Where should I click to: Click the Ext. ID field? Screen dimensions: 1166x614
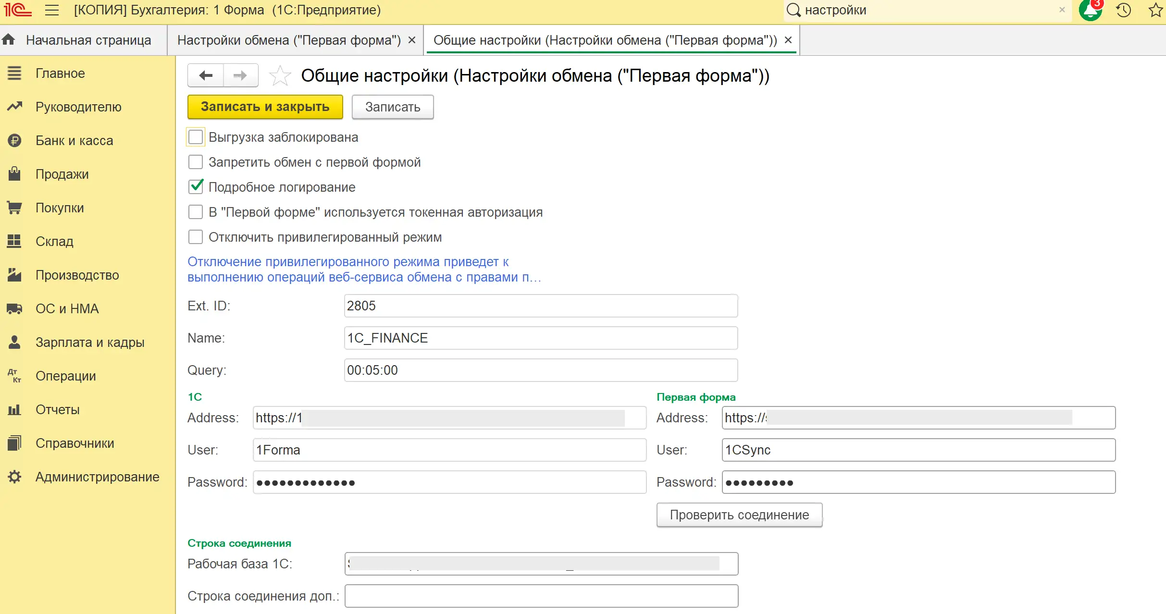coord(541,306)
